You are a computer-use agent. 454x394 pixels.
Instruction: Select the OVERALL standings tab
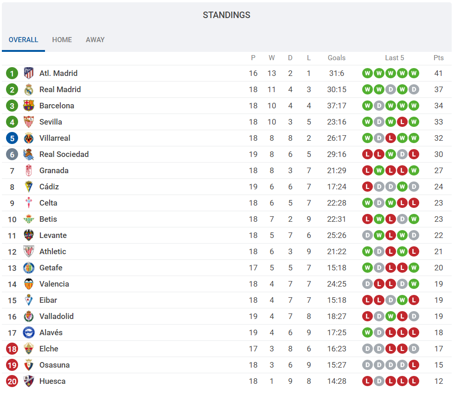(23, 40)
